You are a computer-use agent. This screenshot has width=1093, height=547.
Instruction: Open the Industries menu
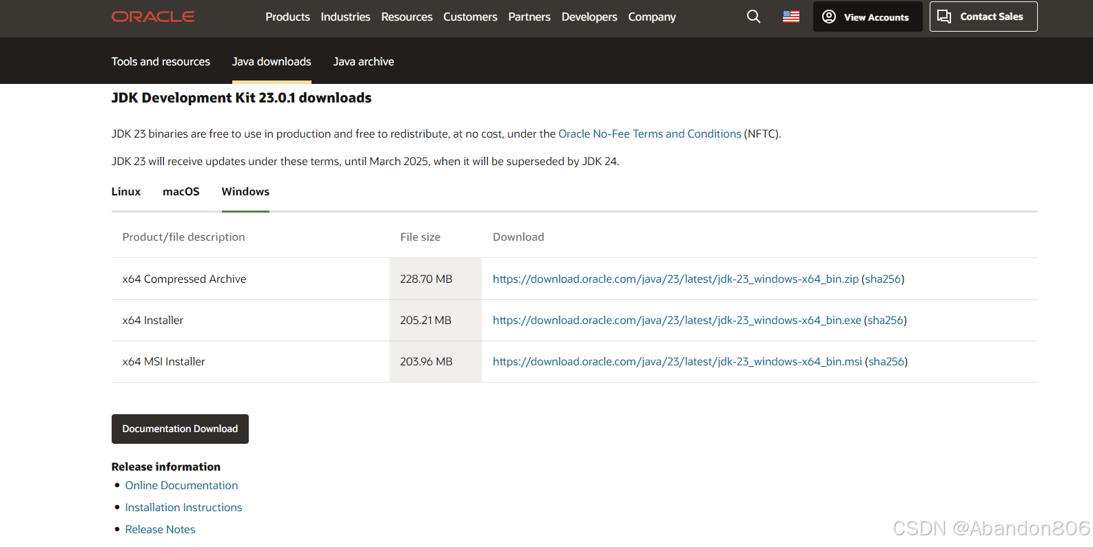(345, 17)
